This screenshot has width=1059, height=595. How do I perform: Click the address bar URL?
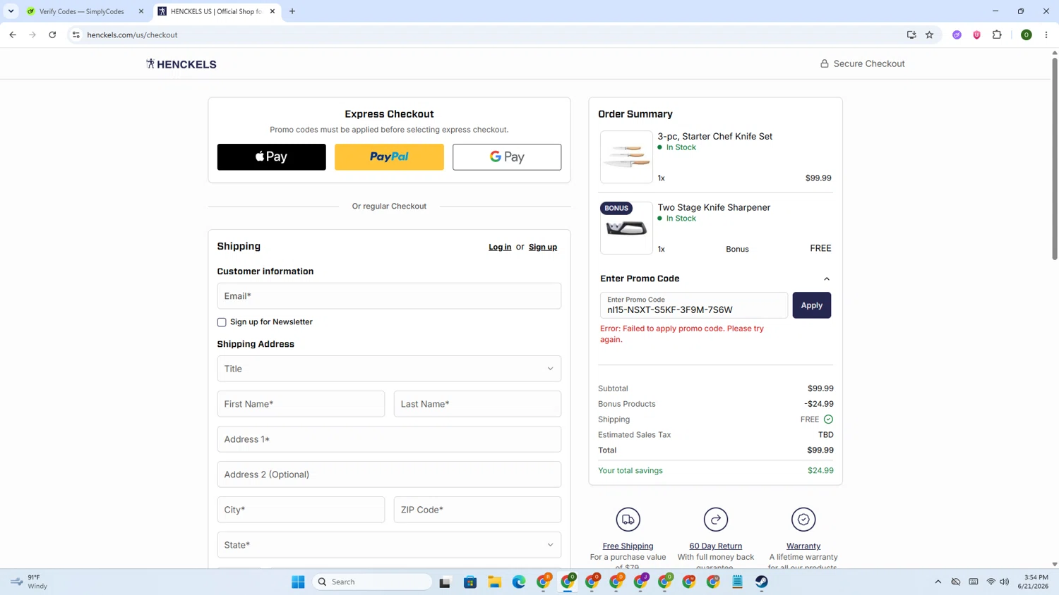[132, 35]
